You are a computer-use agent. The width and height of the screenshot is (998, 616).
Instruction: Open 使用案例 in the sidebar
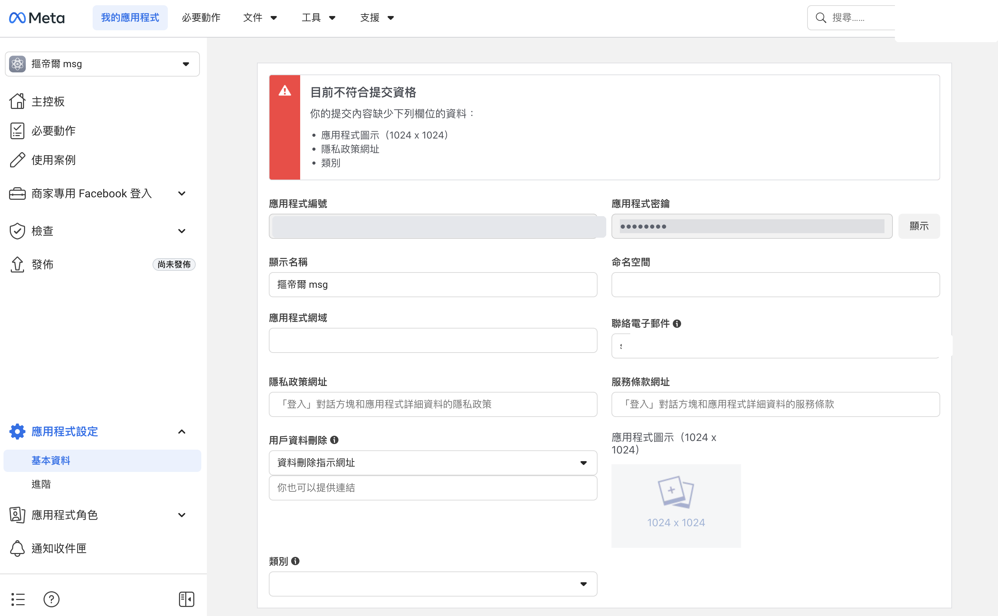[x=53, y=160]
